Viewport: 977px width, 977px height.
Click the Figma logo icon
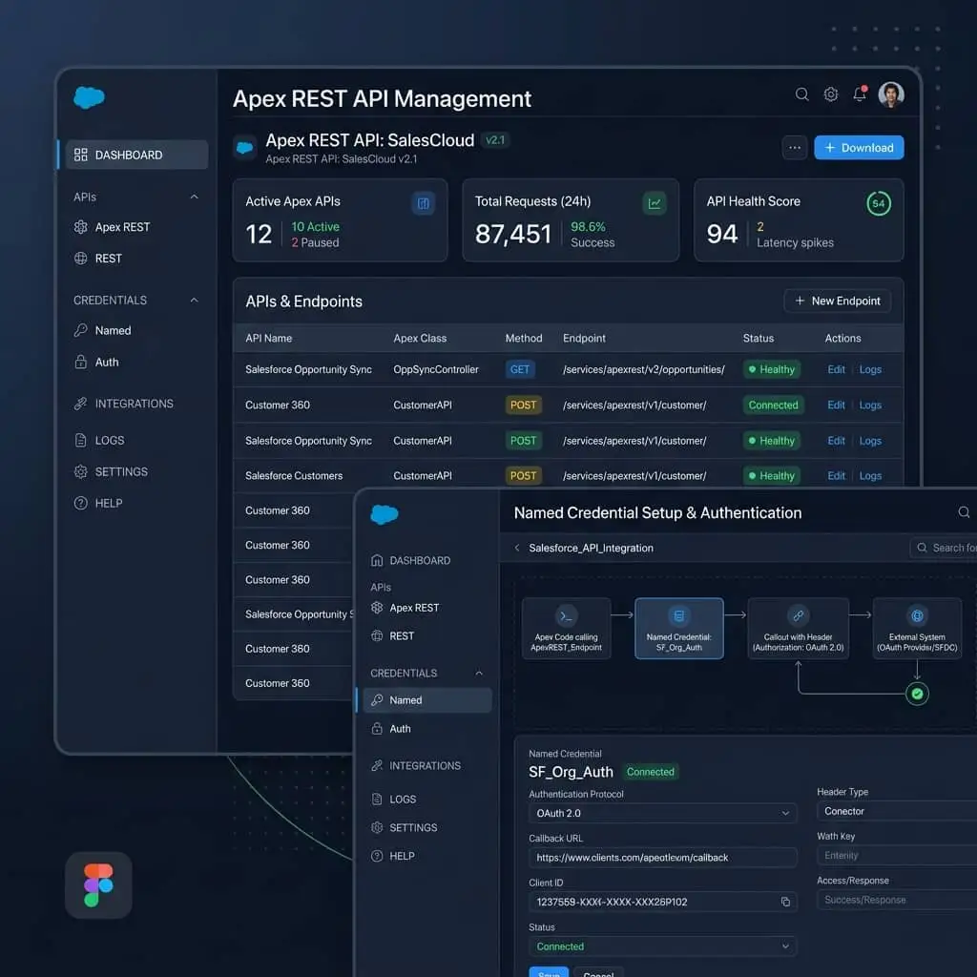click(98, 885)
